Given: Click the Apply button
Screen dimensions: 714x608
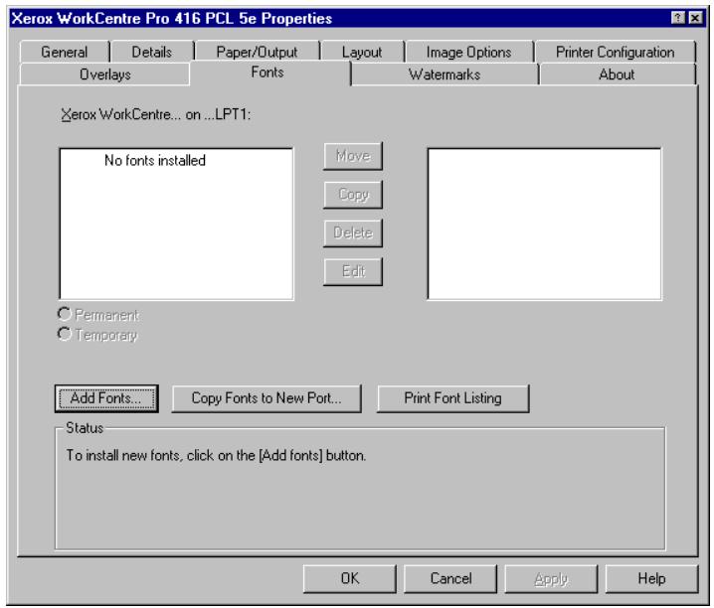Looking at the screenshot, I should coord(551,578).
